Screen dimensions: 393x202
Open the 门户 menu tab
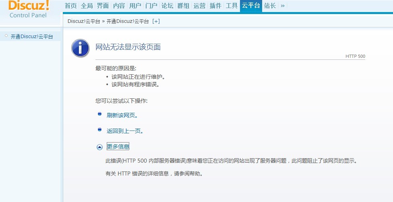(x=151, y=6)
